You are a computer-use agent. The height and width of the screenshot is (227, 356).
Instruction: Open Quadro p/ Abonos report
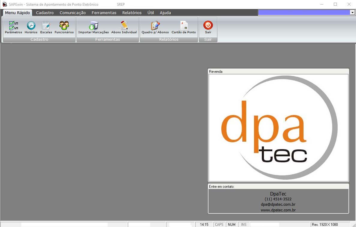pyautogui.click(x=155, y=27)
